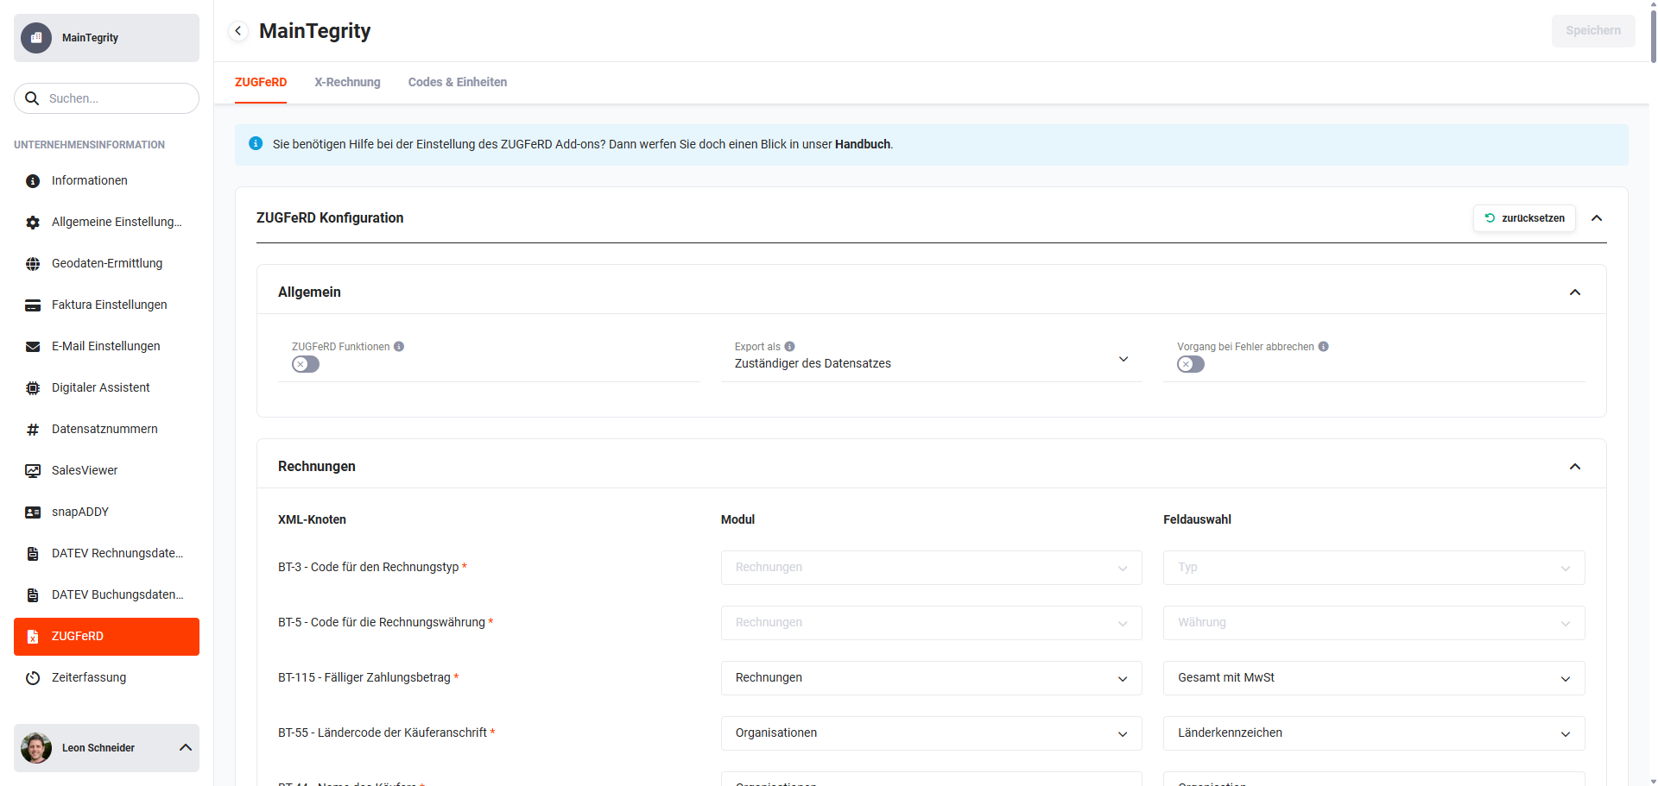Expand the Leon Schneider user menu
Viewport: 1658px width, 786px height.
pyautogui.click(x=186, y=748)
